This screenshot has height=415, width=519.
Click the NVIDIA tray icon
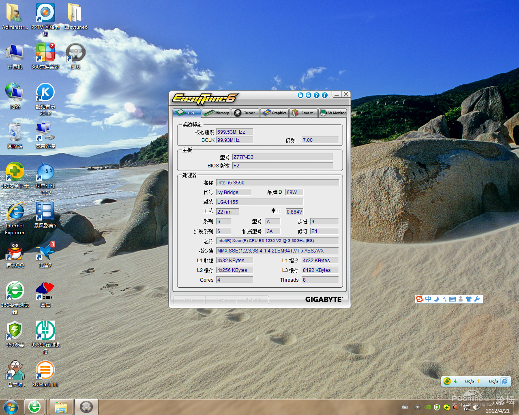click(427, 407)
